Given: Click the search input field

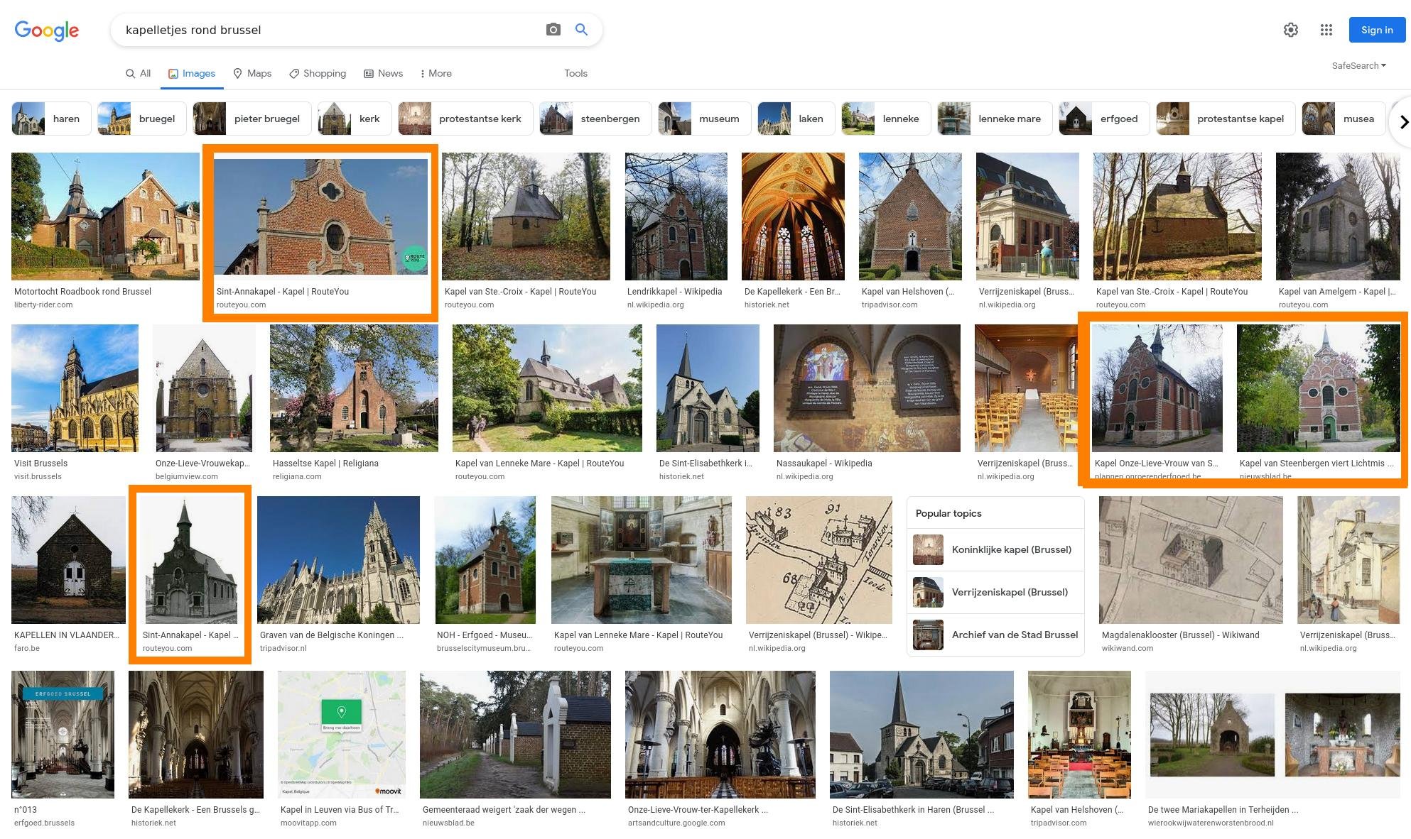Looking at the screenshot, I should point(327,30).
